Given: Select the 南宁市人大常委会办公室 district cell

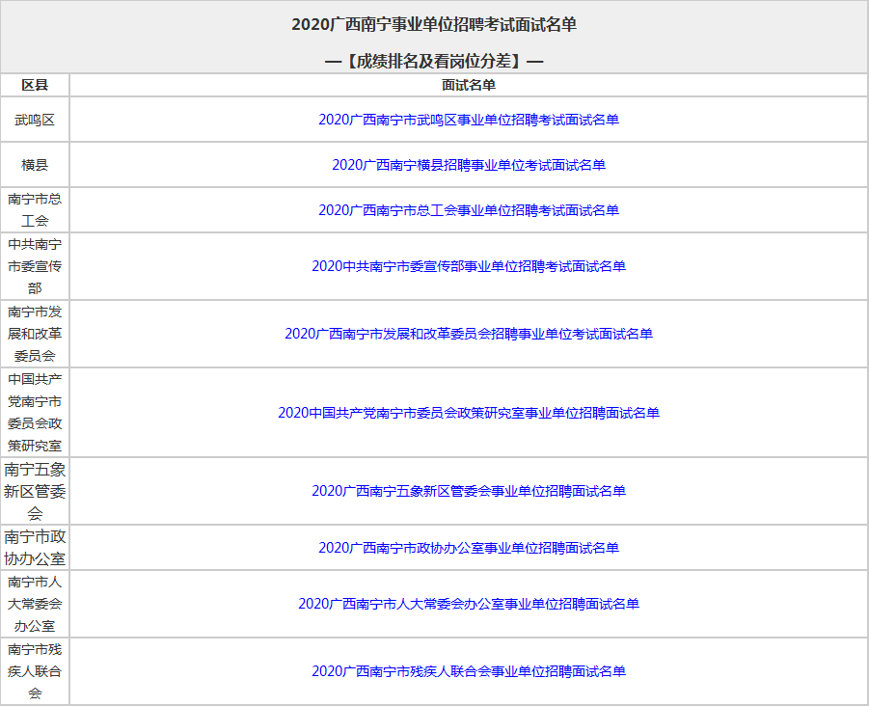Looking at the screenshot, I should coord(35,604).
